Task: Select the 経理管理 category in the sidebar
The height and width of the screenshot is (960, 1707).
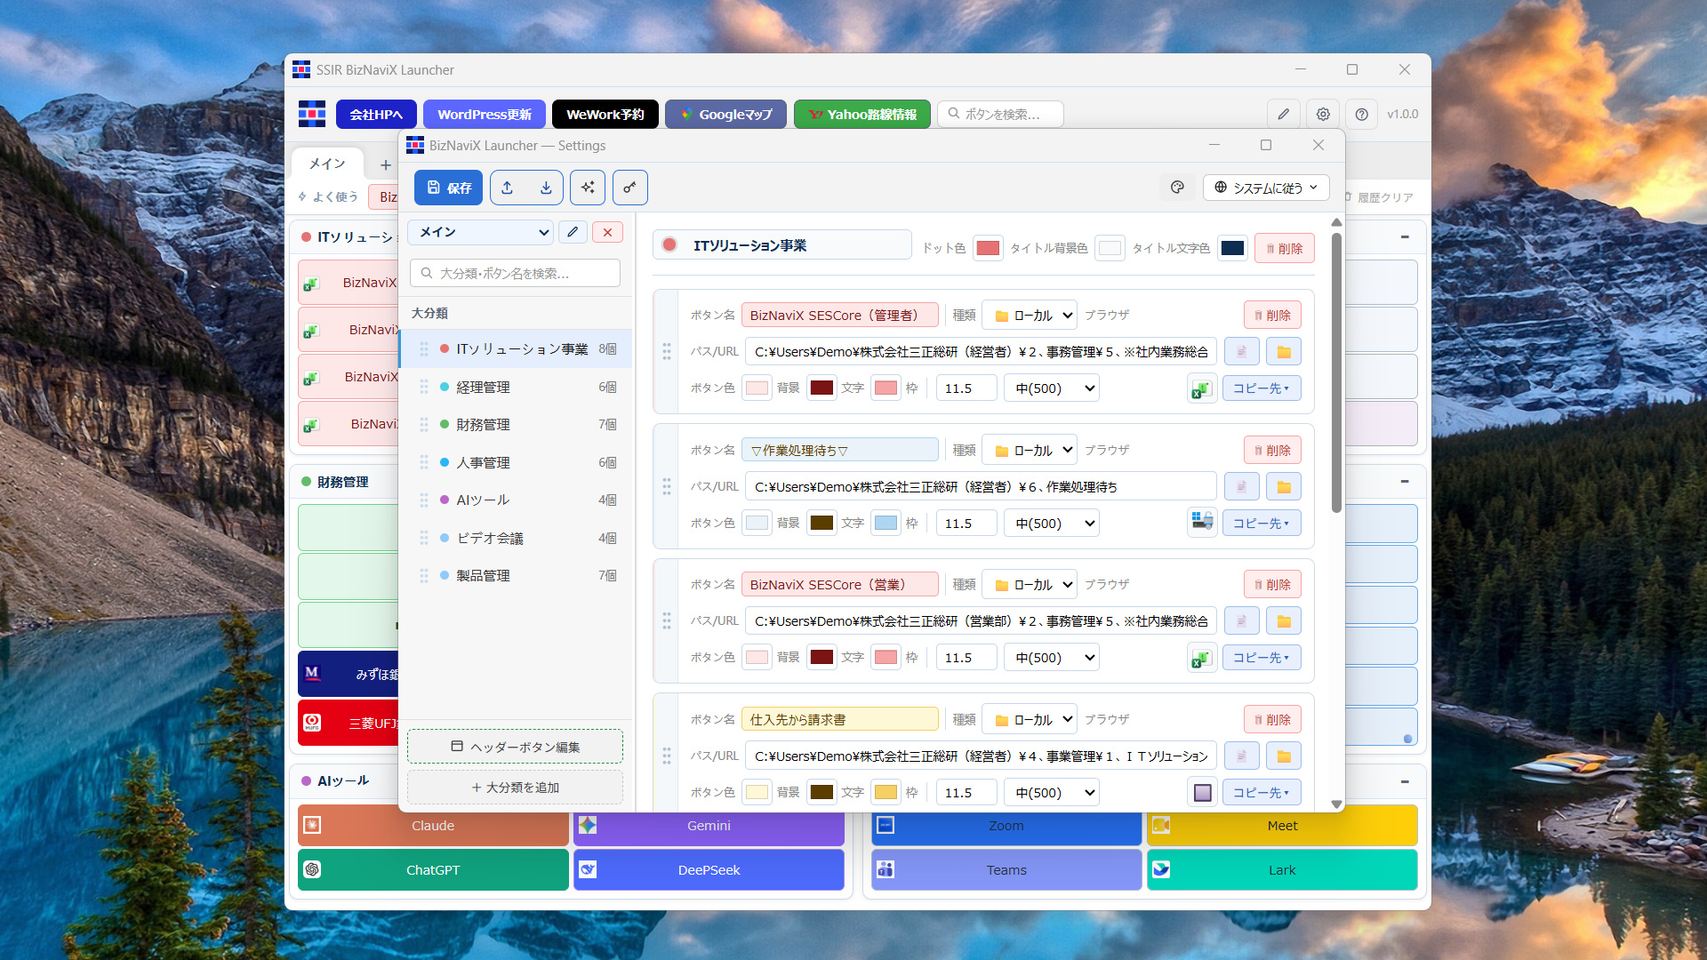Action: (517, 388)
